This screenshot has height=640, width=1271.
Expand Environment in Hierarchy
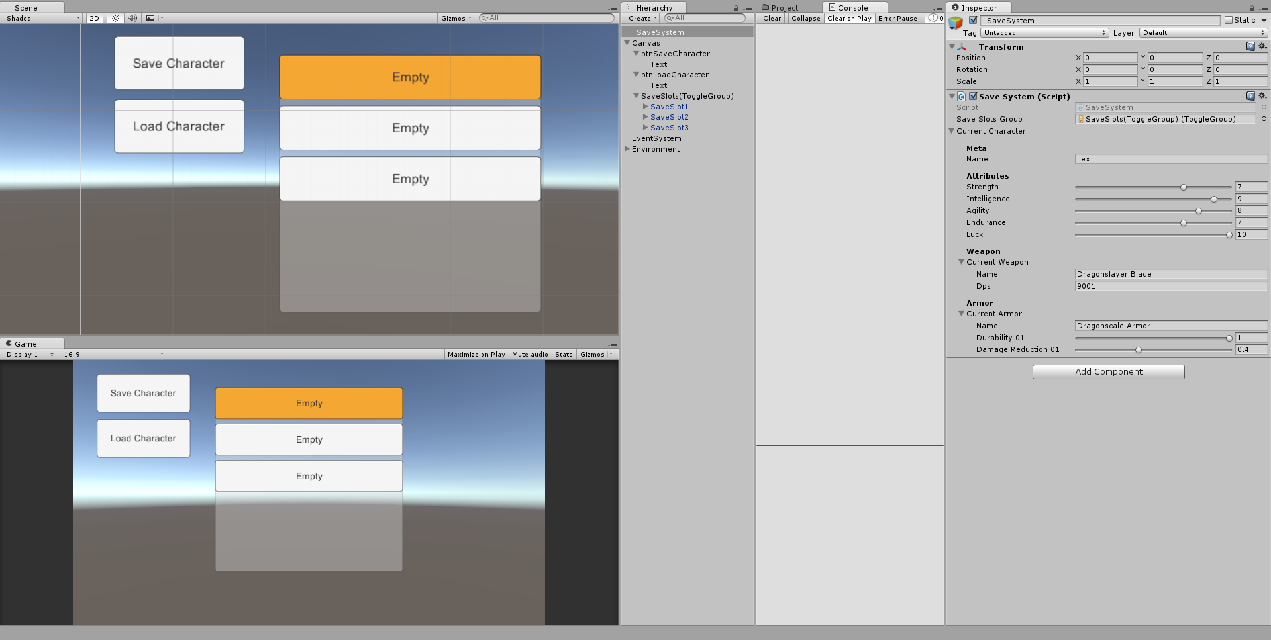click(627, 149)
